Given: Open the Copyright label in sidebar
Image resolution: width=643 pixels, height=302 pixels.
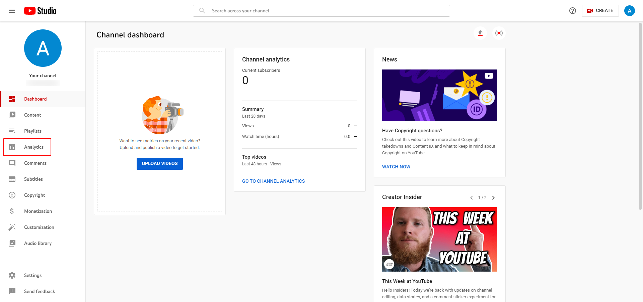Looking at the screenshot, I should (x=34, y=195).
